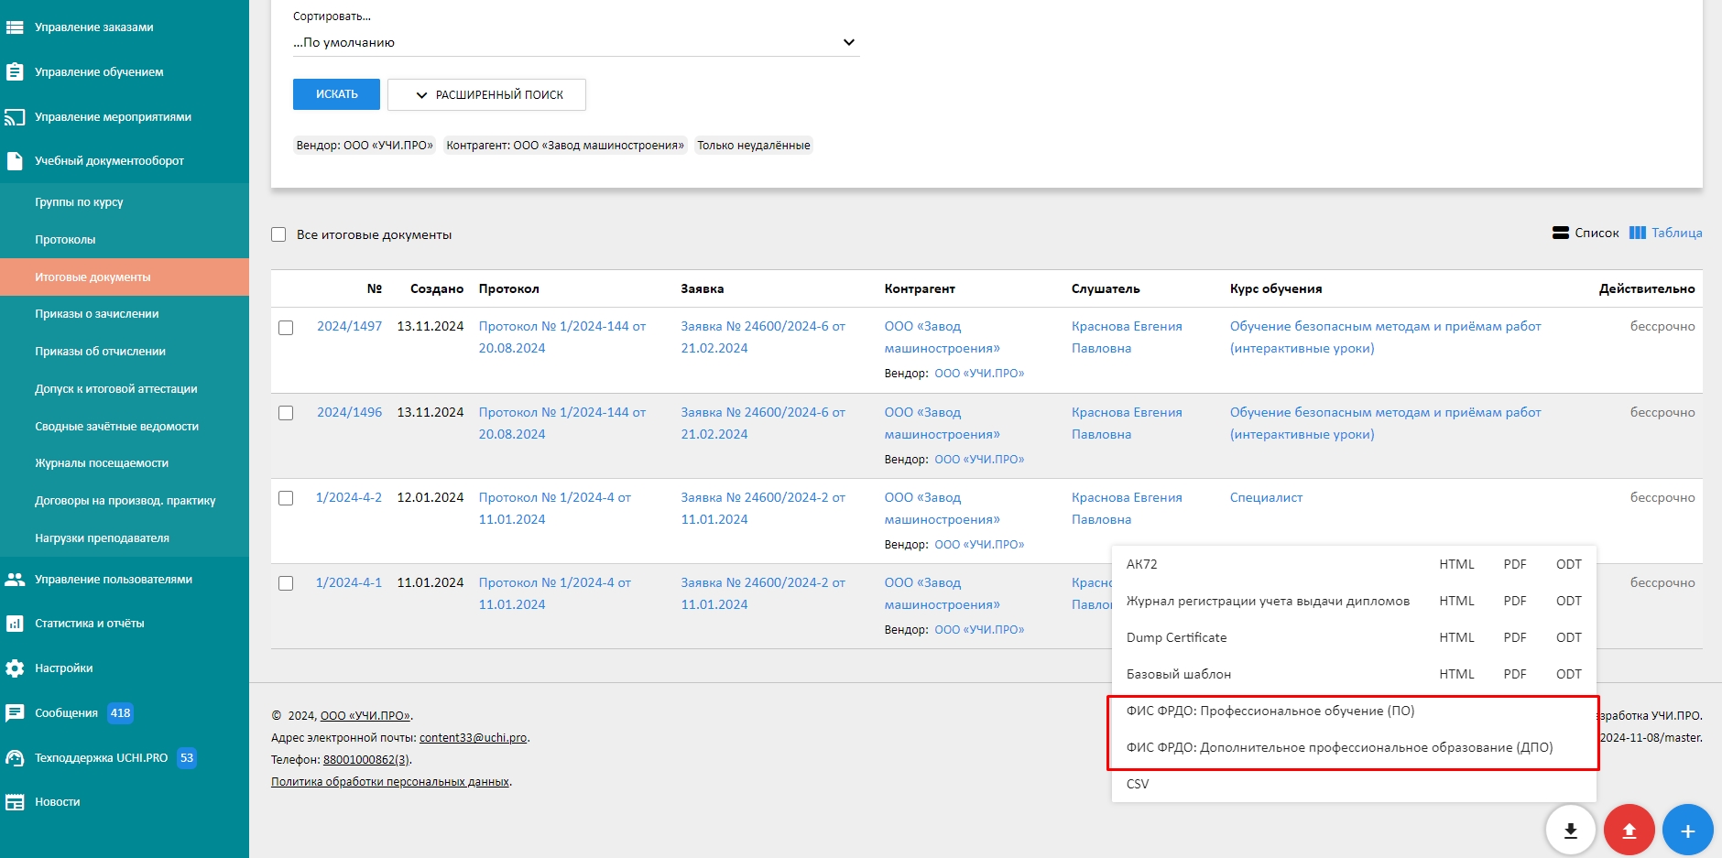Choose 'ФИС ФРДО: Профессиональное обучение (ПО)' export
This screenshot has height=858, width=1722.
tap(1270, 711)
